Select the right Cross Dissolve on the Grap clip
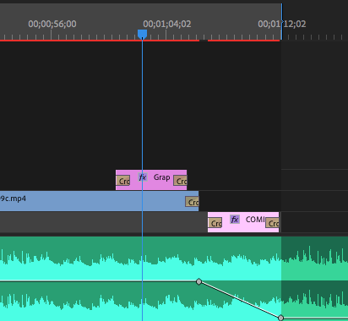348x321 pixels. click(x=180, y=181)
